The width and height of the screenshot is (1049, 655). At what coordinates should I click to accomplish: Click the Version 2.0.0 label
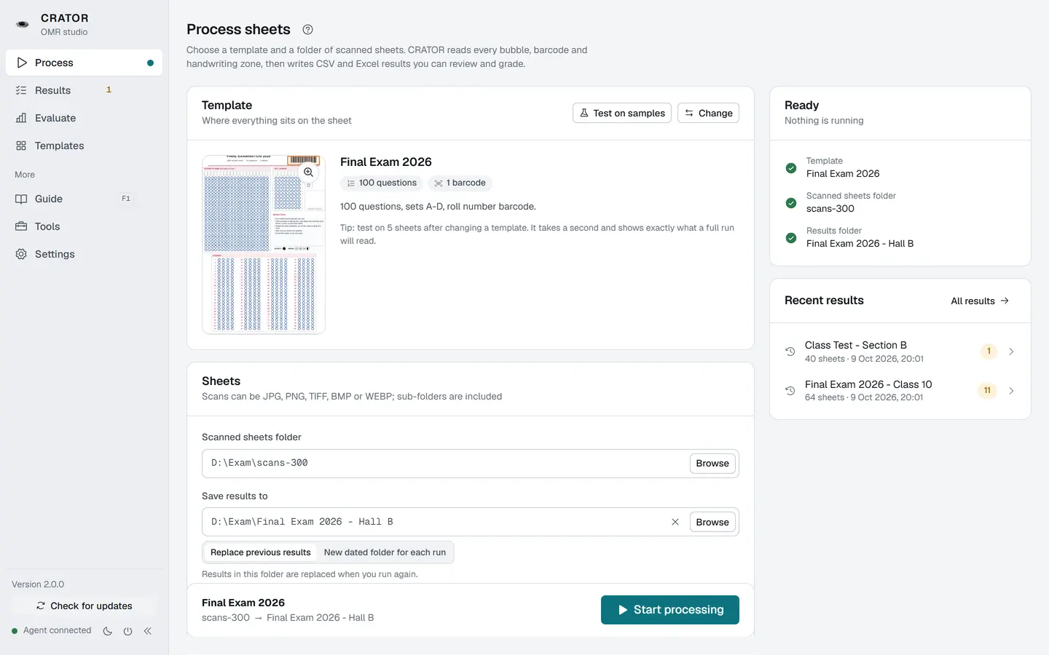pyautogui.click(x=38, y=584)
